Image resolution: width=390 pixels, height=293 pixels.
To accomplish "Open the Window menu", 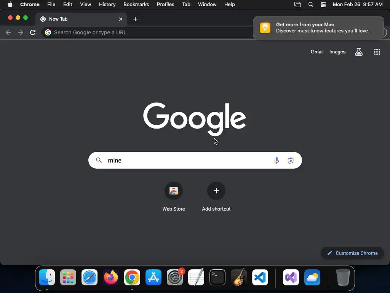I will tap(207, 5).
